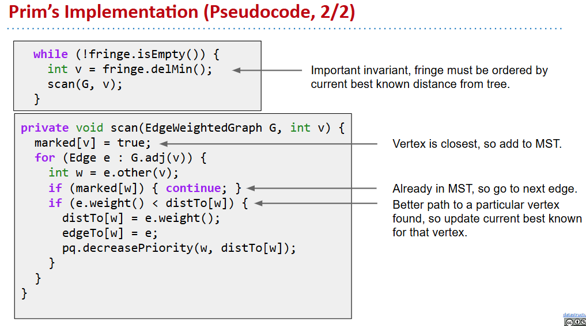
Task: Click the "pq.decreasePriority(w, distTo[w]);" line
Action: tap(179, 248)
